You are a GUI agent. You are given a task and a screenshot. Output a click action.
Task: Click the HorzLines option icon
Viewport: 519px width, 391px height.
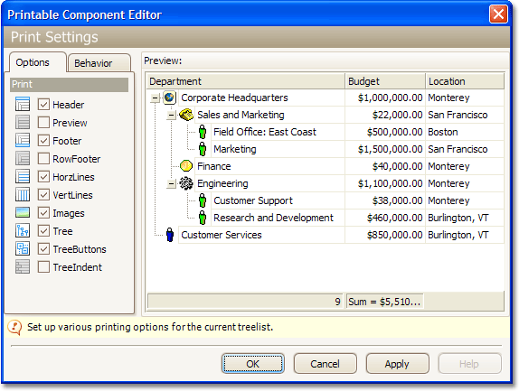[x=23, y=176]
